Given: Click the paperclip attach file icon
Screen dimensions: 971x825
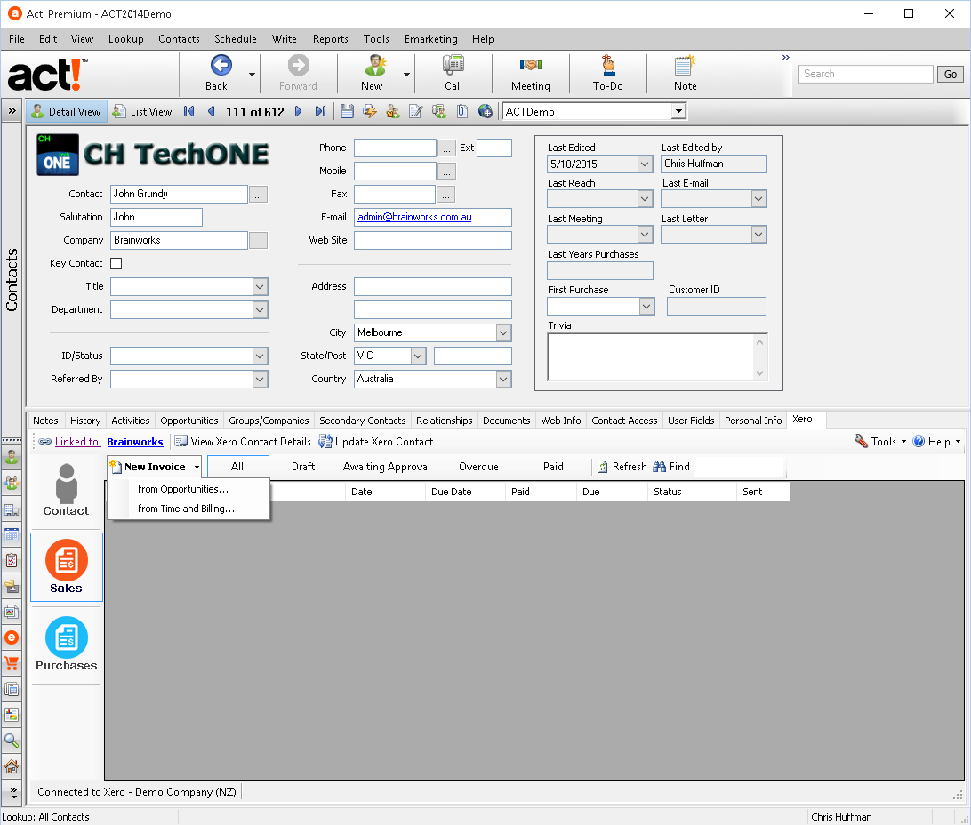Looking at the screenshot, I should [462, 111].
